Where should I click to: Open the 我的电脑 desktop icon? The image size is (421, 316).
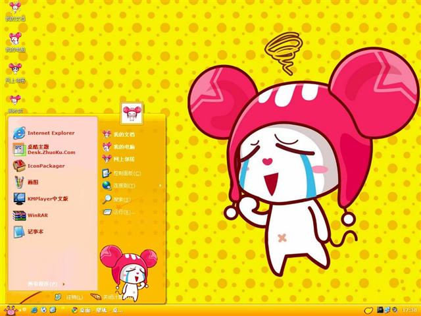(15, 42)
